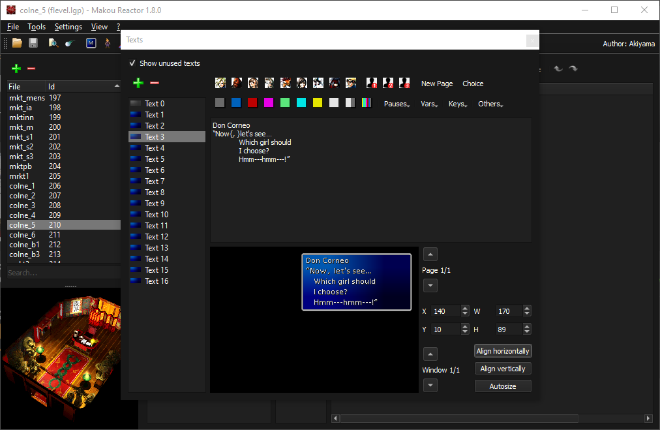Viewport: 660px width, 430px height.
Task: Open the Vars dropdown menu
Action: (x=429, y=104)
